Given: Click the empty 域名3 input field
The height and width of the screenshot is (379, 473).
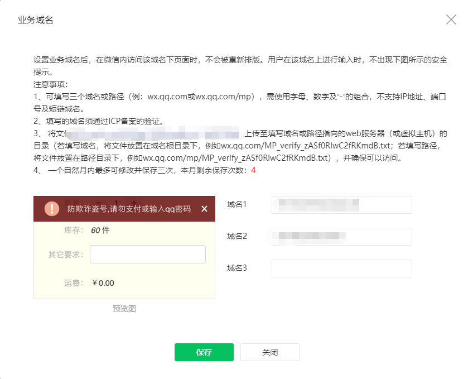Looking at the screenshot, I should pyautogui.click(x=341, y=268).
